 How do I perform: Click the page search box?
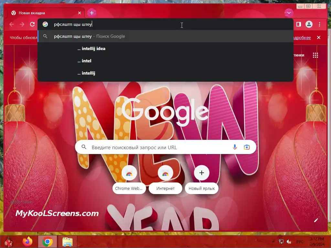pos(165,147)
